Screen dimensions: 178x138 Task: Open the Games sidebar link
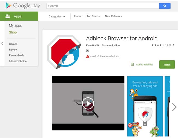[13, 44]
